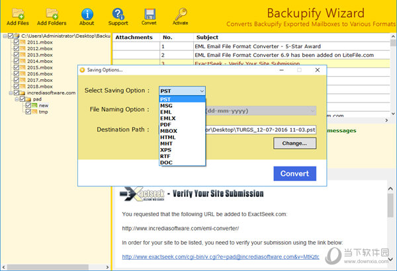
Task: Toggle the 2018.mbox checkbox
Action: point(17,87)
